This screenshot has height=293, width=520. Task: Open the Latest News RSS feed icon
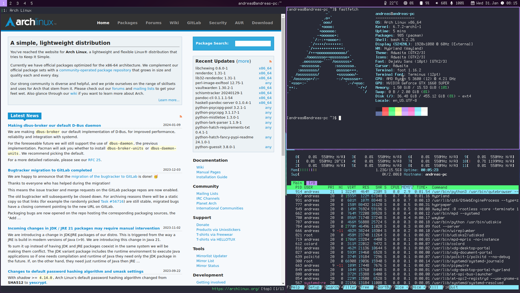click(x=181, y=116)
